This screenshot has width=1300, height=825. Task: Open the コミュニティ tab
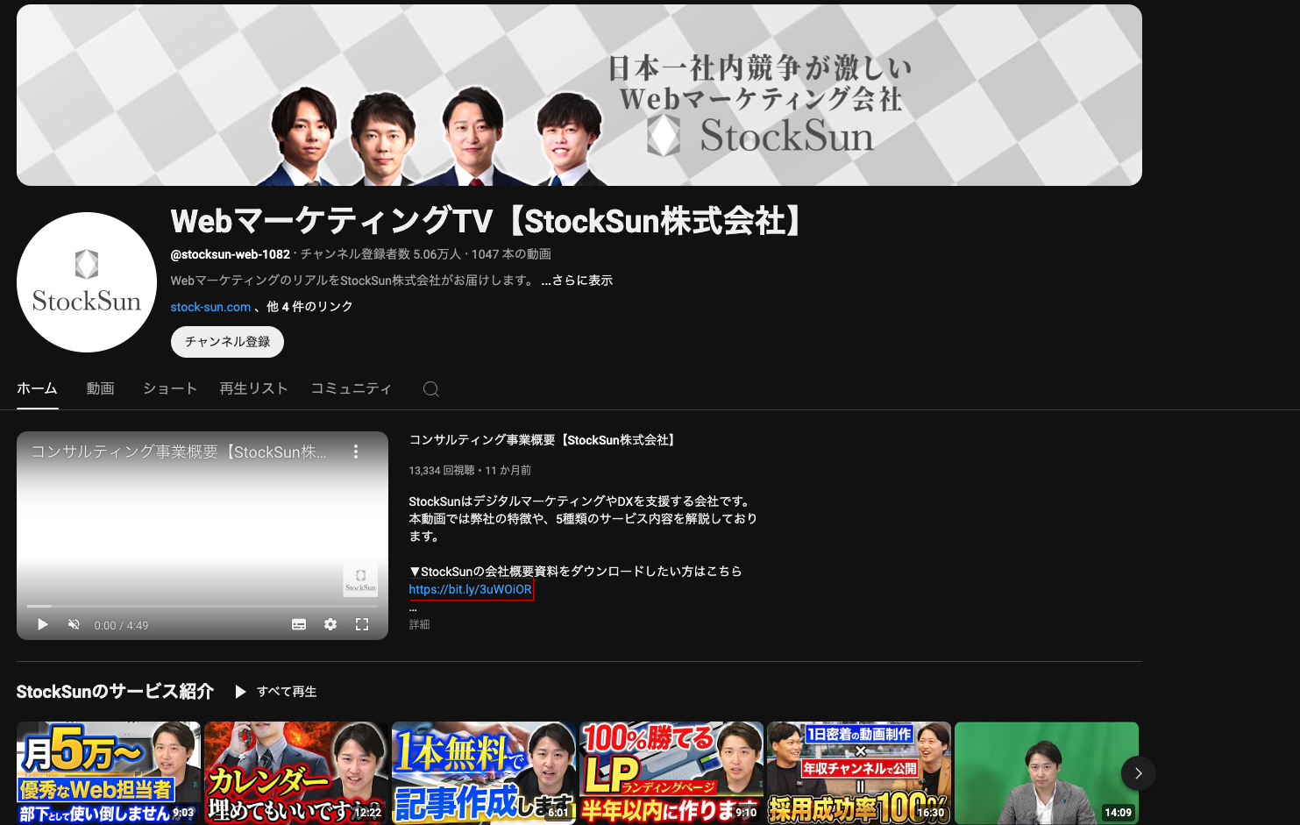pos(352,388)
